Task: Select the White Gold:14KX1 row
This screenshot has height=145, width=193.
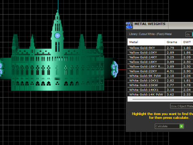Action: (160, 90)
